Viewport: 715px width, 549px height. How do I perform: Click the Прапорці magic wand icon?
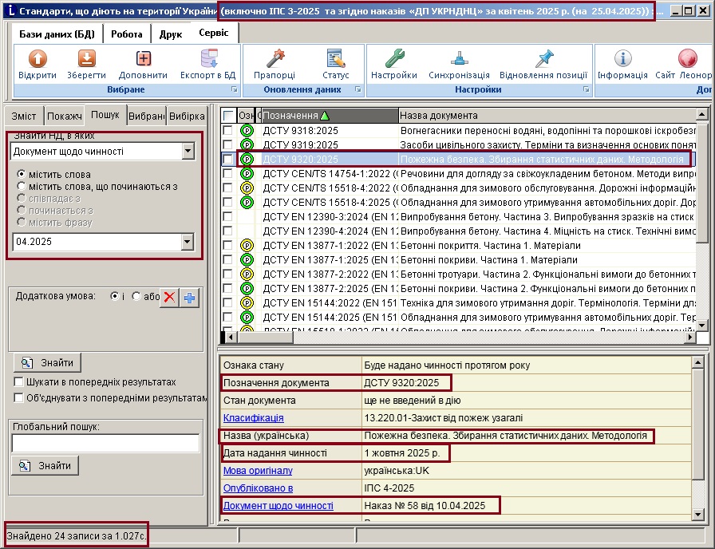click(x=275, y=59)
